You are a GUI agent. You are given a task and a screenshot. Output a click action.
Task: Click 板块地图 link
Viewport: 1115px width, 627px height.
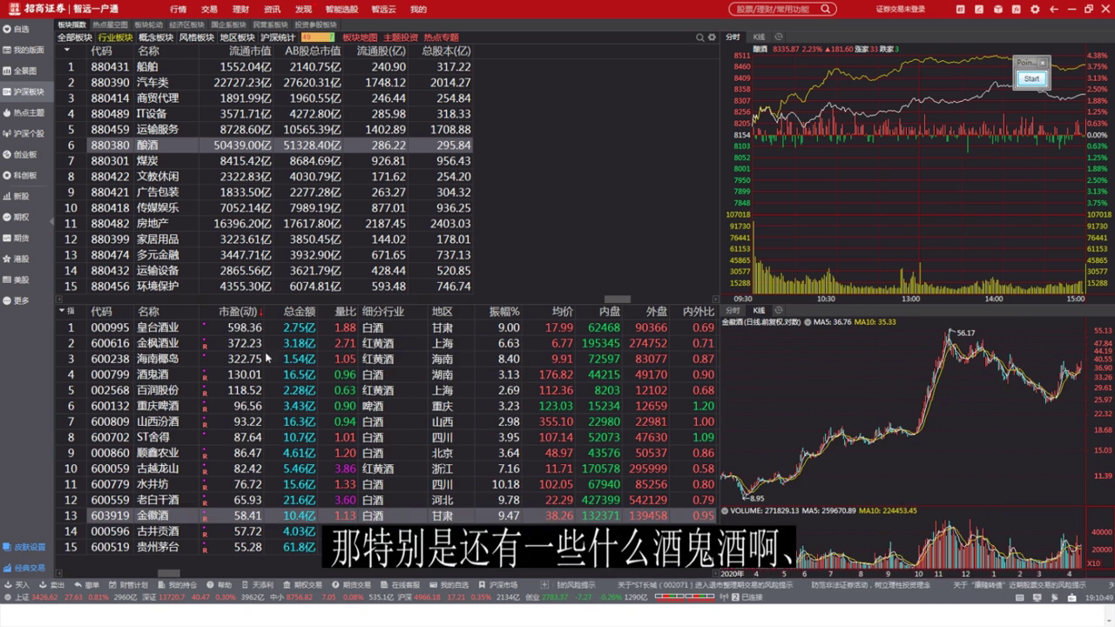(x=360, y=37)
